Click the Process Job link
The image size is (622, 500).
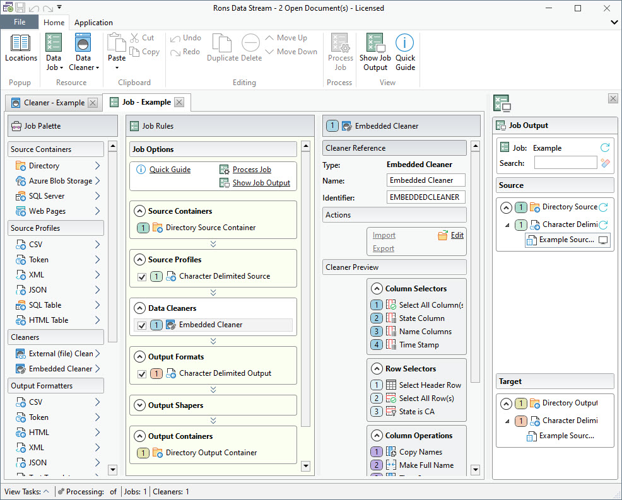click(252, 170)
